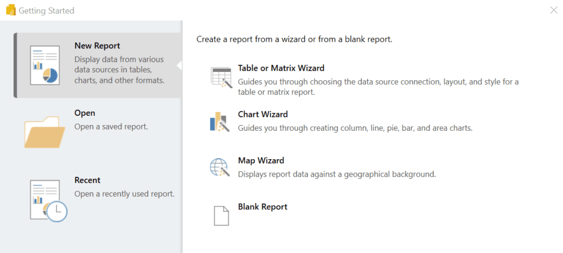This screenshot has height=253, width=563.
Task: Click 'Open a saved report' description
Action: click(111, 126)
